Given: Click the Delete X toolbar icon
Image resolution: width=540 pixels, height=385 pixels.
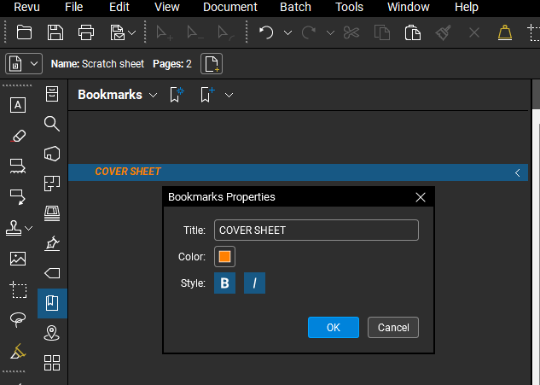Looking at the screenshot, I should point(474,33).
